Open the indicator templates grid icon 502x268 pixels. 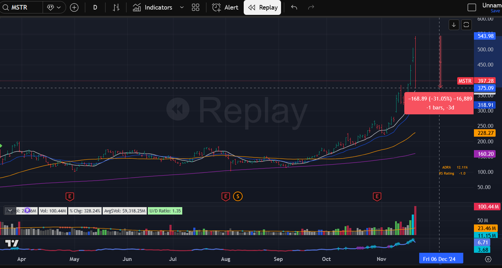(x=195, y=7)
